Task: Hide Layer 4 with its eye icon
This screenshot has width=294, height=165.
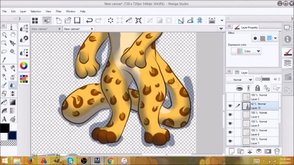Action: (x=230, y=115)
